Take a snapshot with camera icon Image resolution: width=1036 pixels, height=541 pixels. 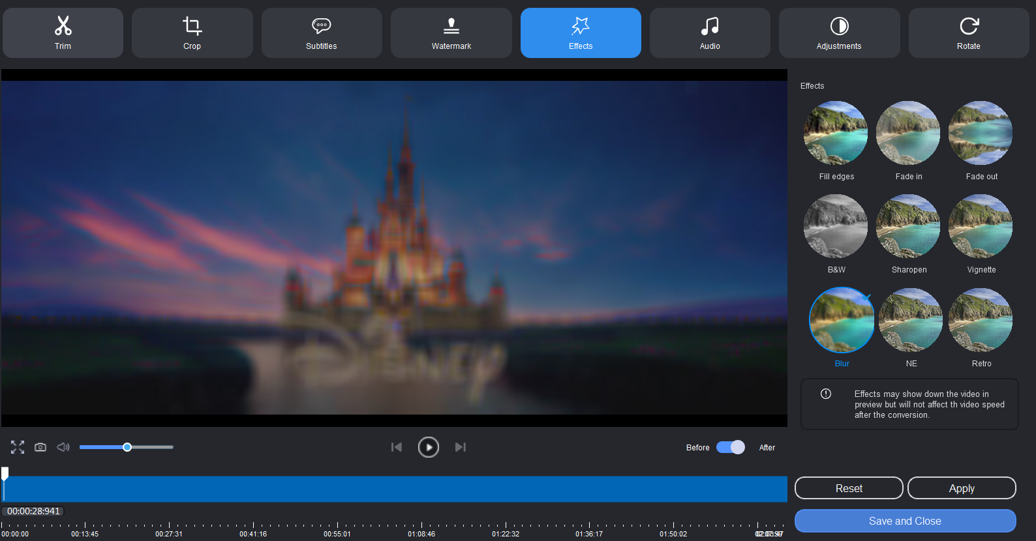[x=40, y=447]
